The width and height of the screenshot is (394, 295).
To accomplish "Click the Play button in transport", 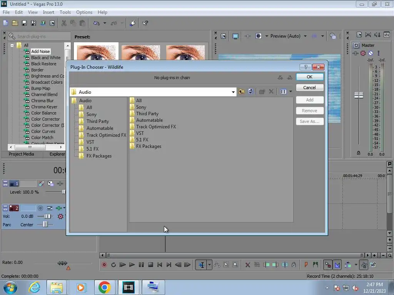I will (132, 265).
